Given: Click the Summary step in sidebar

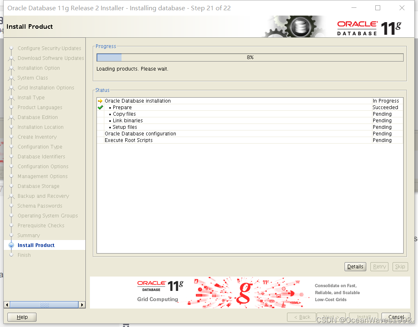Looking at the screenshot, I should point(28,236).
